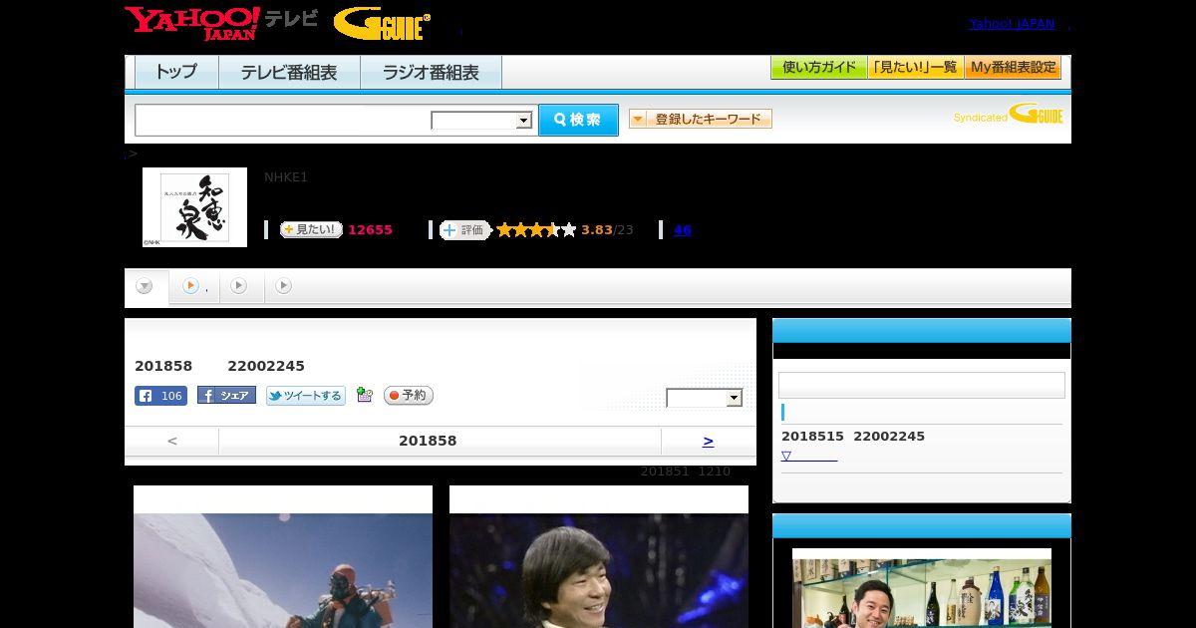The height and width of the screenshot is (628, 1196).
Task: Click the add-to-calendar icon
Action: coord(365,396)
